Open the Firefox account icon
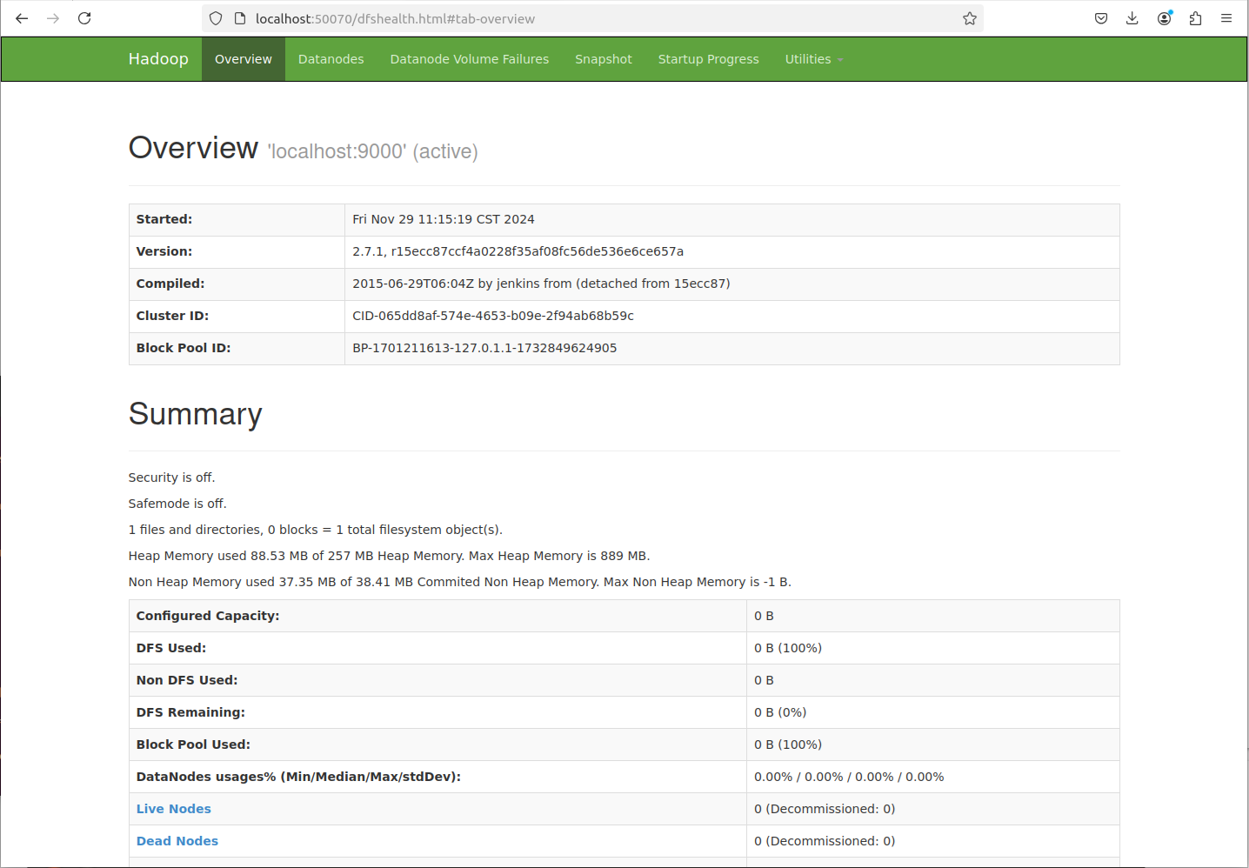Screen dimensions: 1249x868 coord(1164,18)
